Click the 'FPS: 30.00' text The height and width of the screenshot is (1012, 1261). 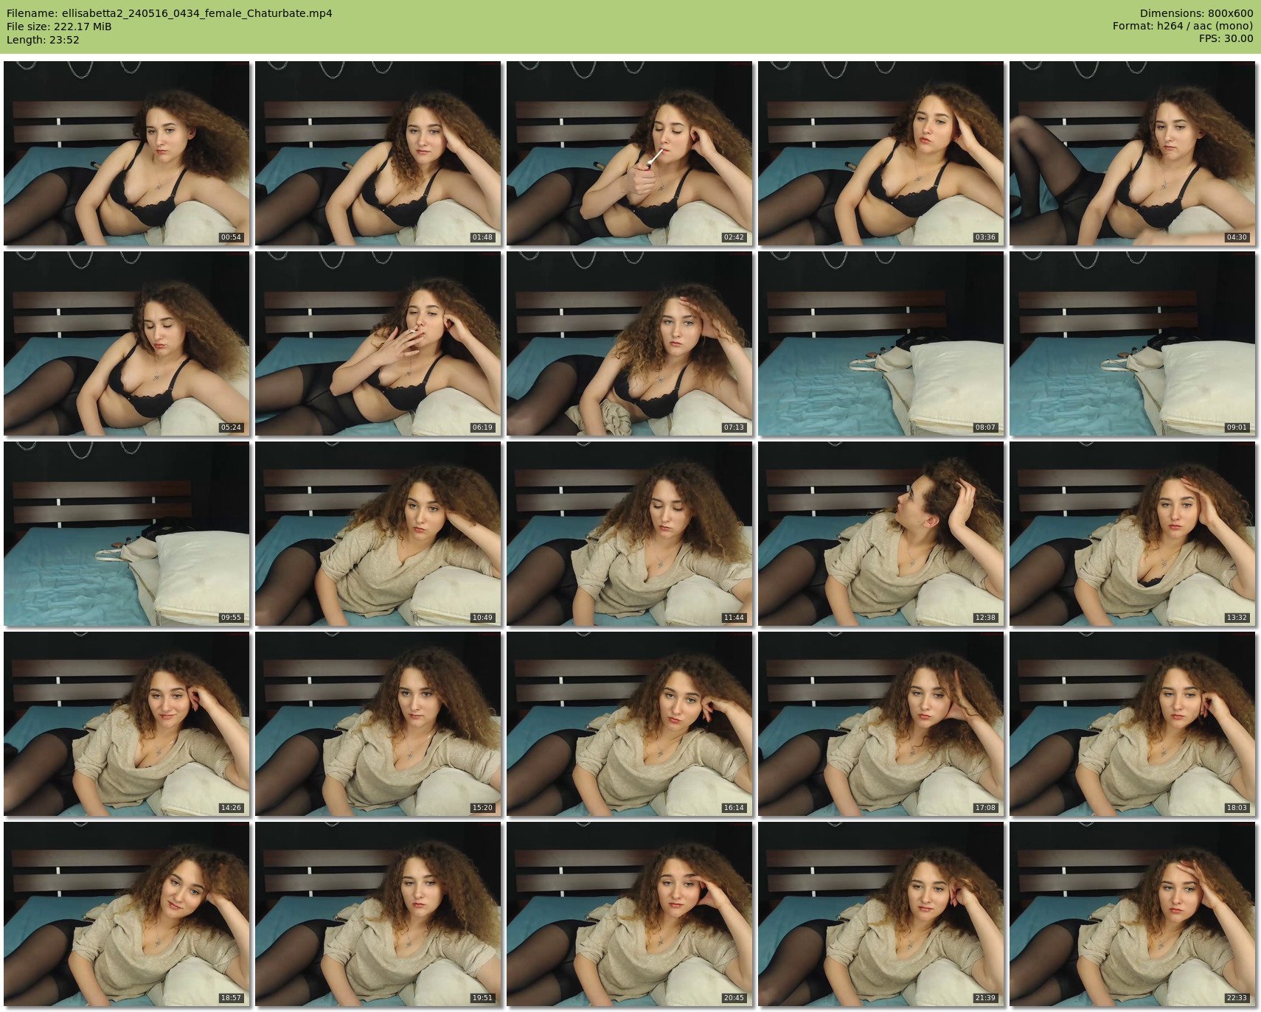point(1226,40)
